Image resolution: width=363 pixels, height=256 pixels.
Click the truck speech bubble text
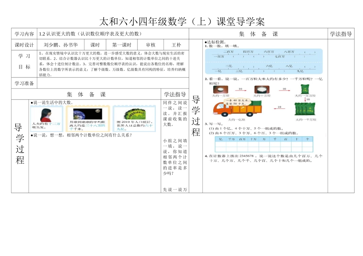pyautogui.click(x=237, y=102)
